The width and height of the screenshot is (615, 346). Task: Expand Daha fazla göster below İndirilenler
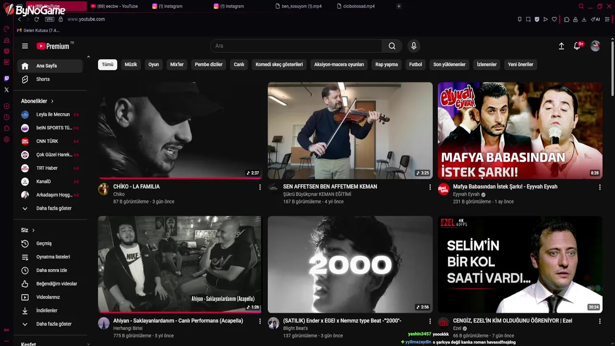click(x=50, y=324)
